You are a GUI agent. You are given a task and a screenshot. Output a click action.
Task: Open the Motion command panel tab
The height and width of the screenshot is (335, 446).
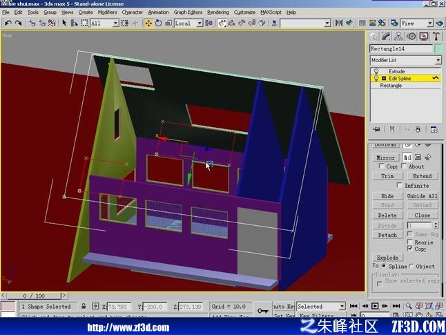tap(411, 36)
